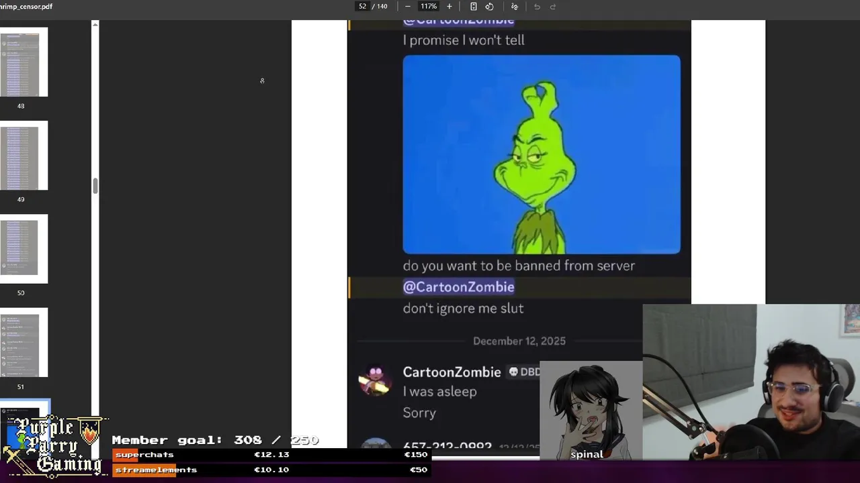The image size is (860, 483).
Task: Click the redo arrow in the toolbar
Action: pos(553,7)
